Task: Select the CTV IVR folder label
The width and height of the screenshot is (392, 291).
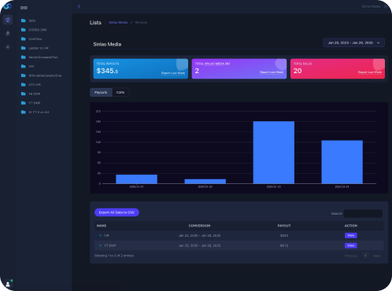Action: (35, 85)
